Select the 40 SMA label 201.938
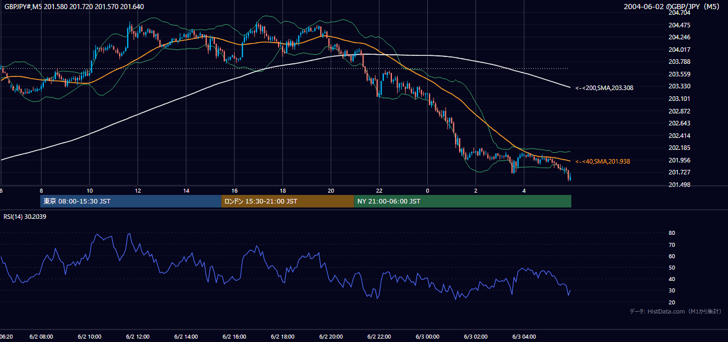Viewport: 728px width, 342px height. click(603, 162)
